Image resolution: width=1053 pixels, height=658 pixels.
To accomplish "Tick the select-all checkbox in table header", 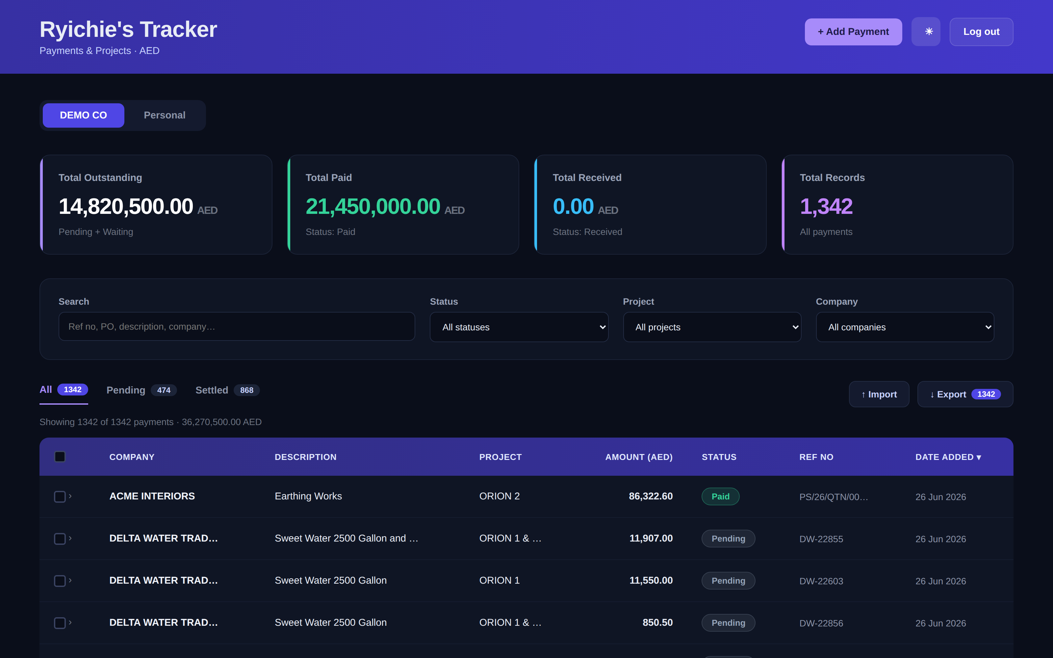I will point(60,457).
